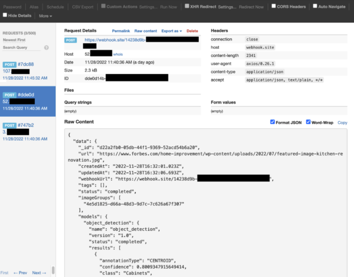This screenshot has width=354, height=277.
Task: Select the POST badge of request #747b2
Action: (x=9, y=125)
